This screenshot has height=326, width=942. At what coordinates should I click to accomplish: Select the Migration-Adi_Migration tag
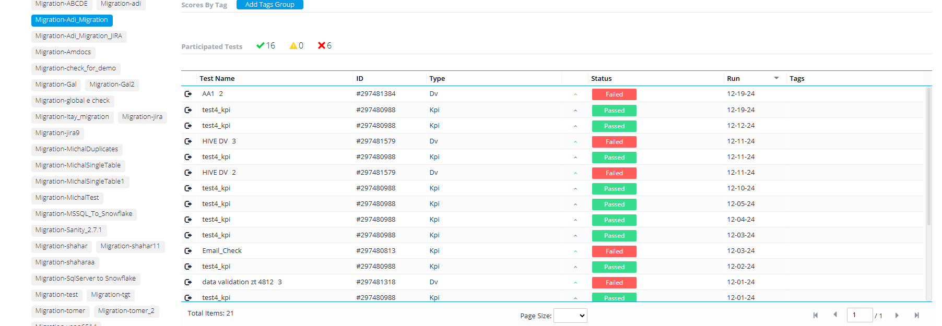(72, 20)
